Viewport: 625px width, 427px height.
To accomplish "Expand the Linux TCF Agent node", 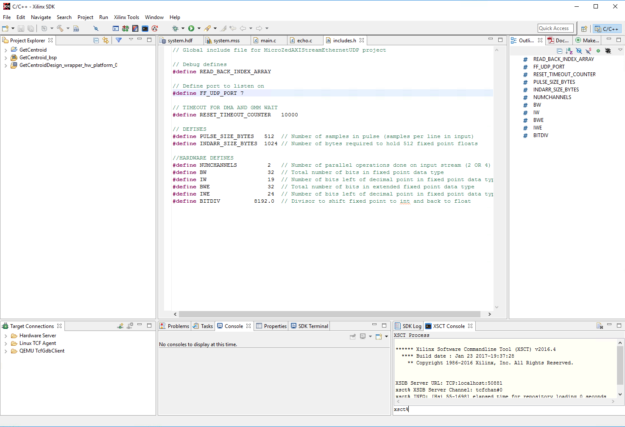I will point(6,343).
